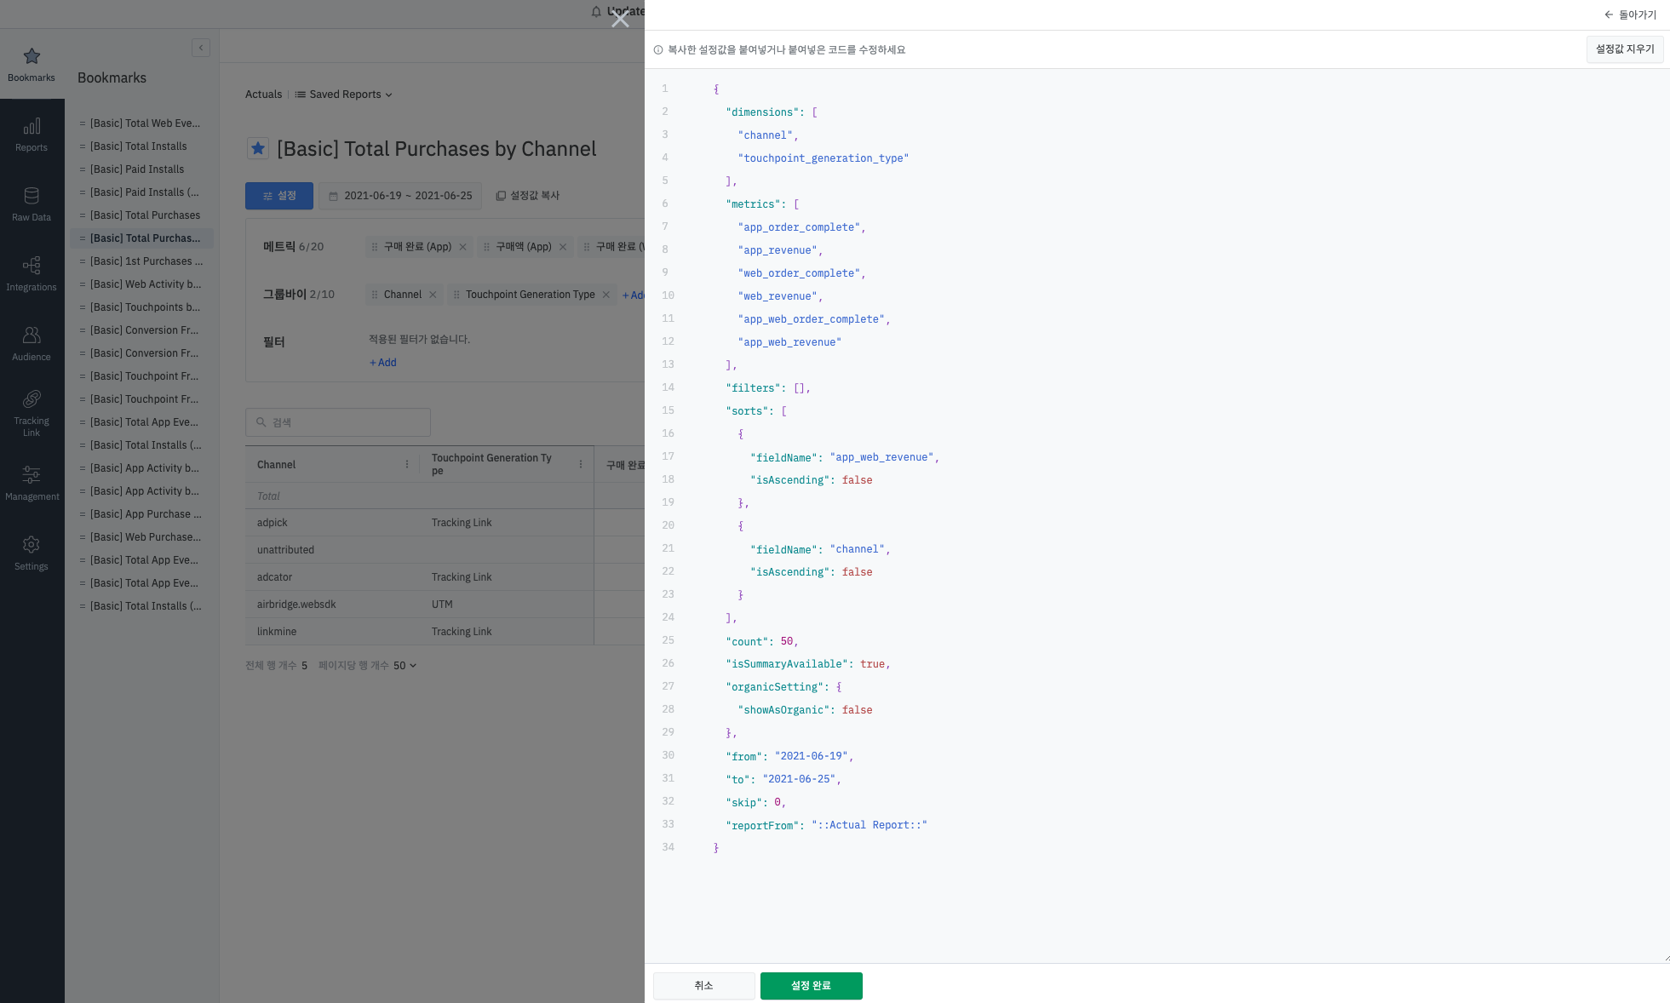
Task: Open Channel column options menu
Action: click(407, 465)
